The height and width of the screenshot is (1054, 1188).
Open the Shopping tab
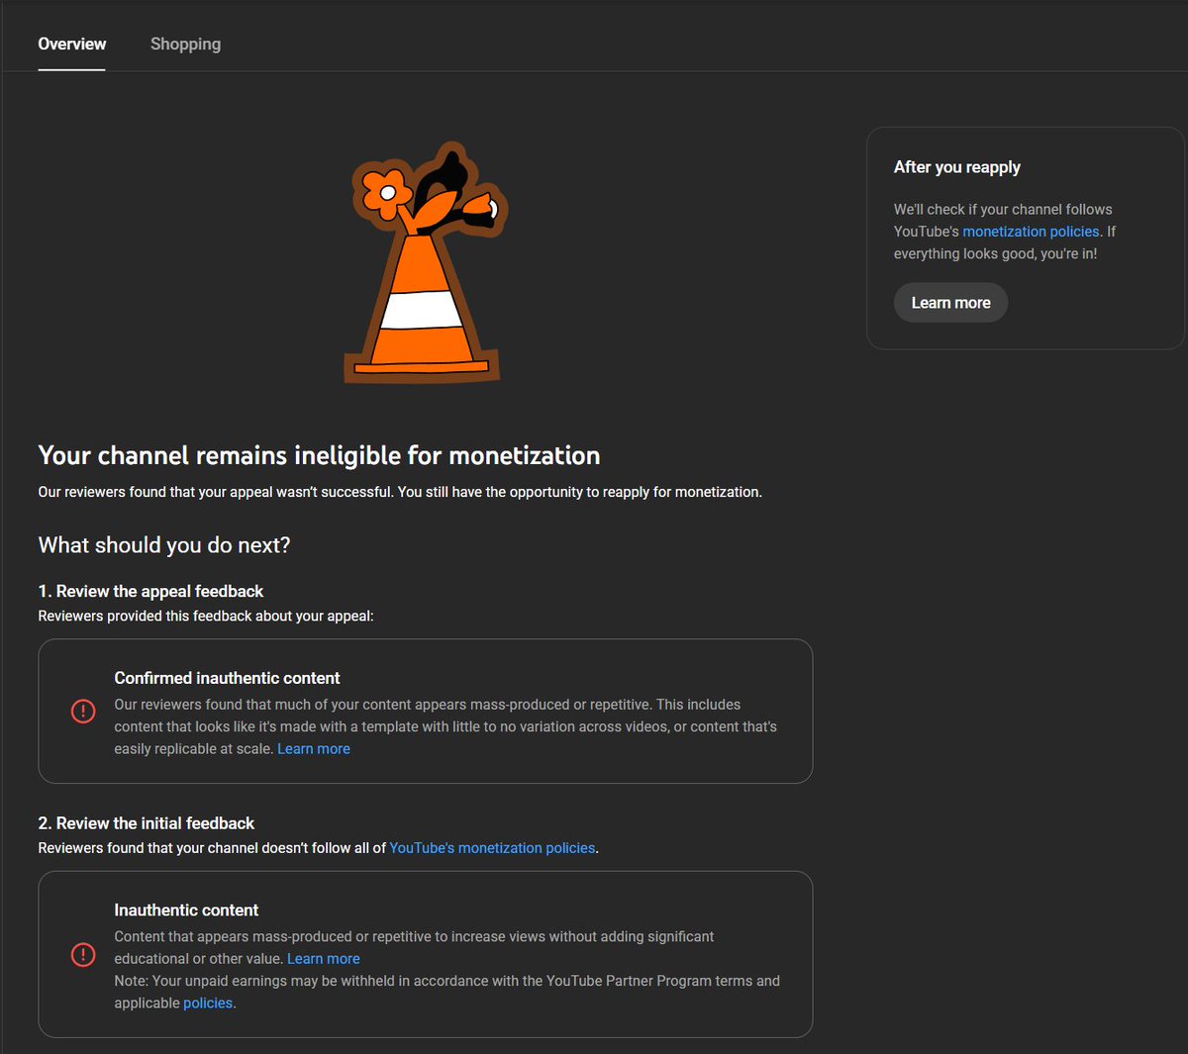(x=185, y=44)
